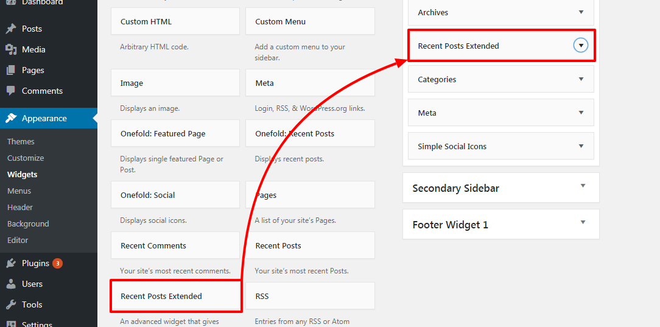The height and width of the screenshot is (327, 660).
Task: Click the plugin update count badge
Action: click(x=58, y=264)
